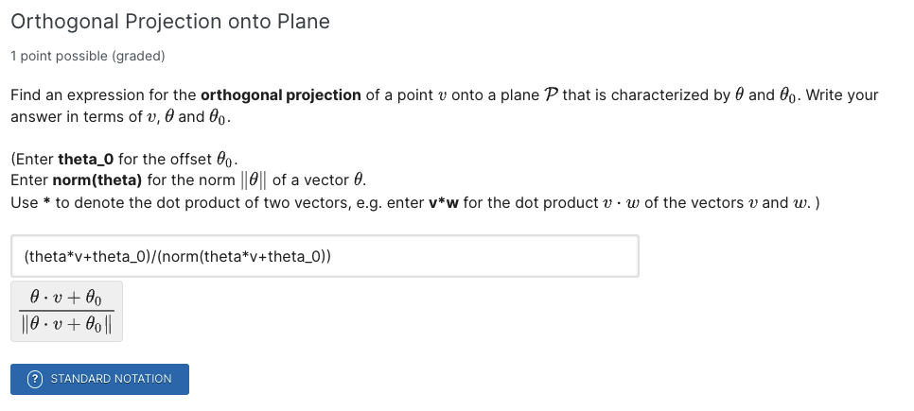Click the rendered formula preview box
Screen dimensions: 914x411
66,312
